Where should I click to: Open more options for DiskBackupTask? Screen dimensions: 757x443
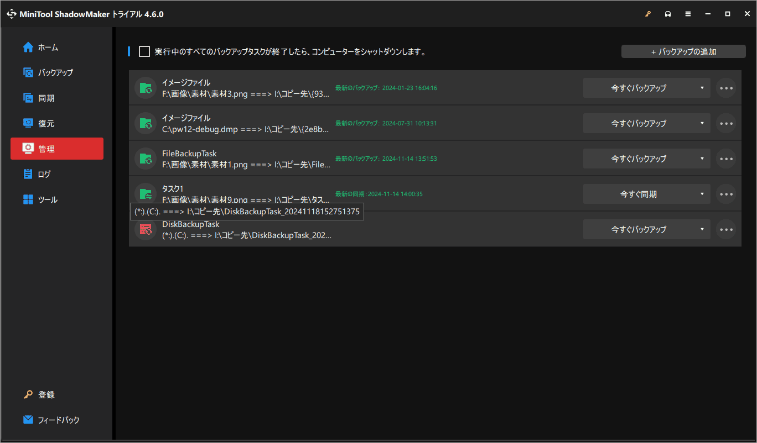coord(726,229)
